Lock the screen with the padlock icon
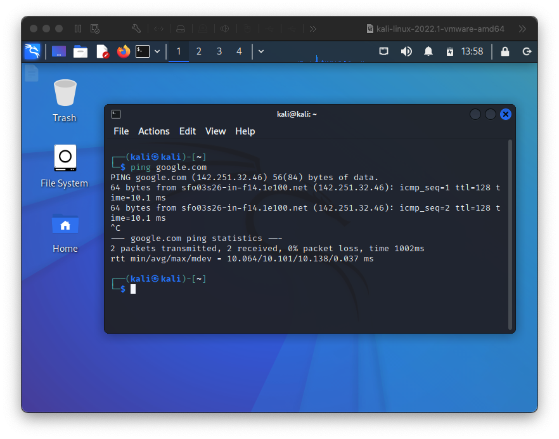Screen dimensions: 559x439 [x=505, y=51]
